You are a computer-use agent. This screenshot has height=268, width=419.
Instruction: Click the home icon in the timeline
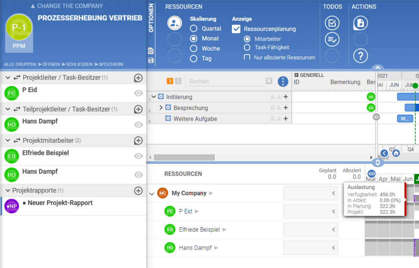[396, 153]
